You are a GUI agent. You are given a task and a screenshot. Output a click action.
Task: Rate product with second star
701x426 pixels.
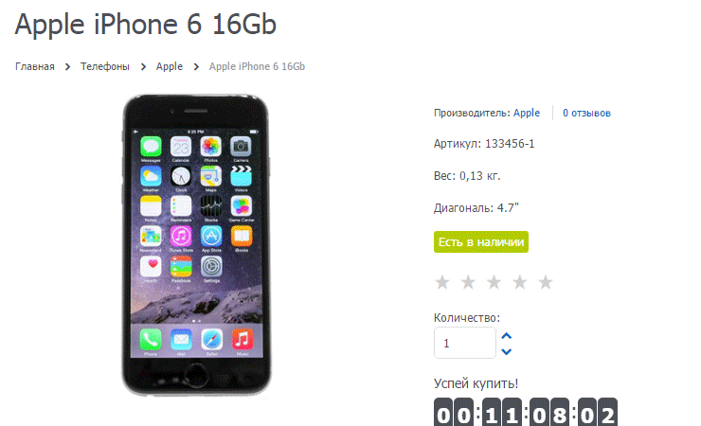(468, 282)
